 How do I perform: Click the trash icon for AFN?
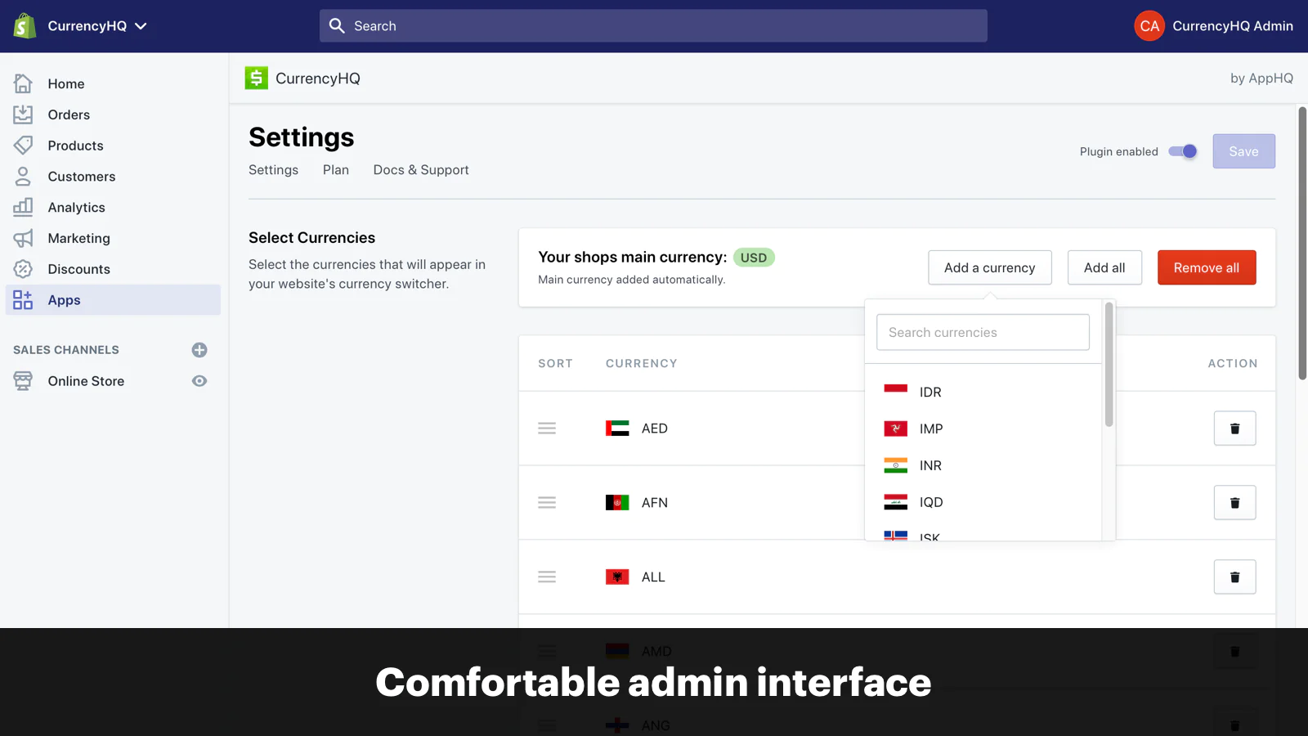coord(1234,503)
